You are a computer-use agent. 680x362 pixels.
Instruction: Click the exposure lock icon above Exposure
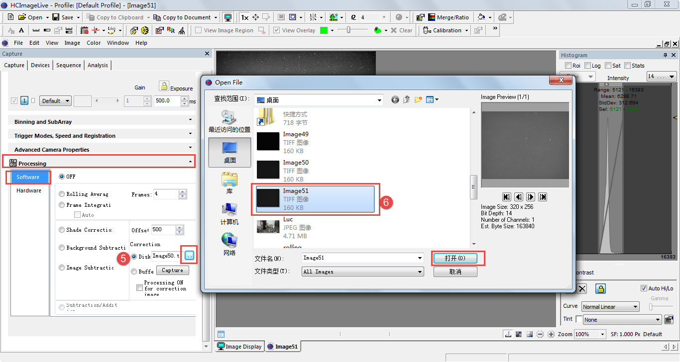[163, 86]
